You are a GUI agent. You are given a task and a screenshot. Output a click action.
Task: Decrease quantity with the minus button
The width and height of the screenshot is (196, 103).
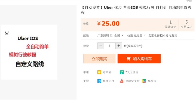(x=101, y=46)
